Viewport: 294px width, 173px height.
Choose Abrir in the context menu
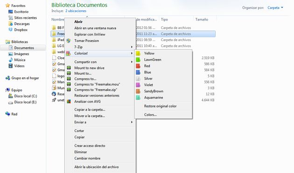(78, 22)
